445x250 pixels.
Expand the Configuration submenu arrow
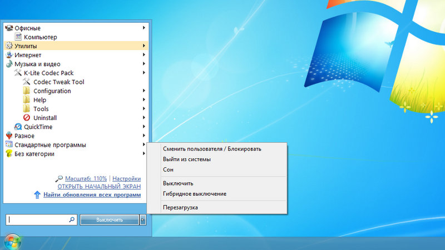pyautogui.click(x=144, y=91)
